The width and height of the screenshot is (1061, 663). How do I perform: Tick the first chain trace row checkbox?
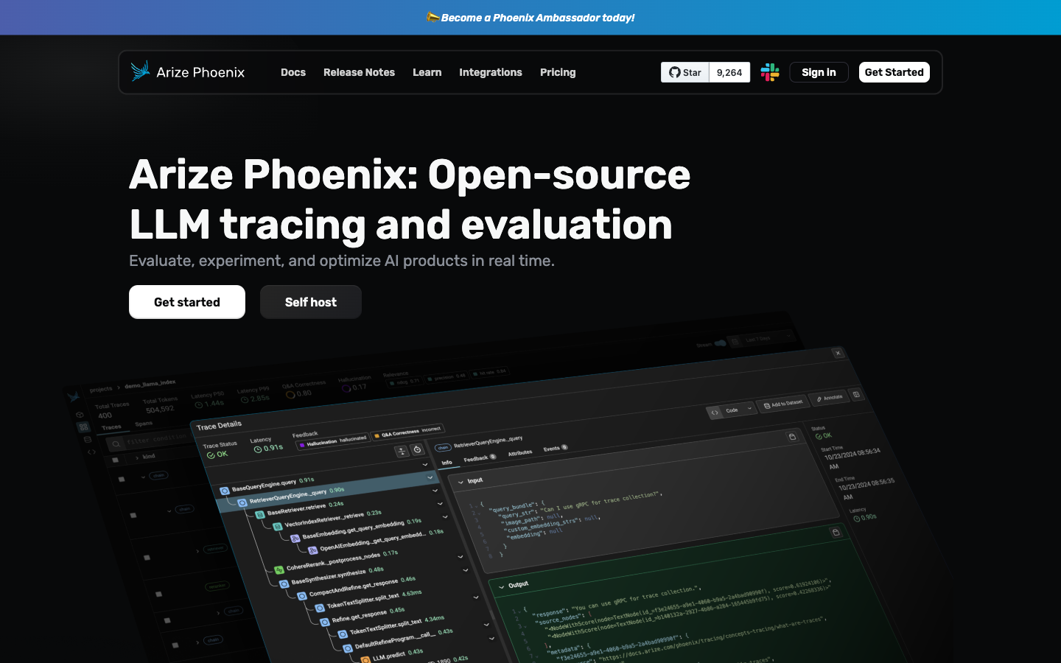pos(122,479)
